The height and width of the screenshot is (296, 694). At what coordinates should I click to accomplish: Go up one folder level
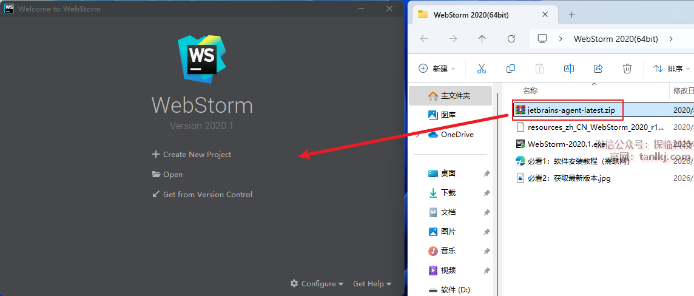(482, 39)
